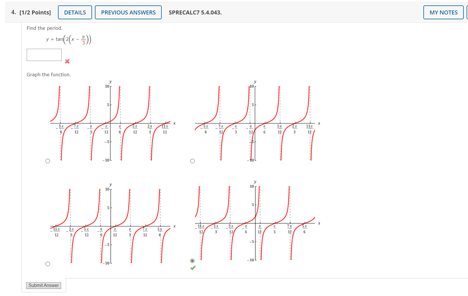Open the DETAILS panel
Screen dimensions: 468x296
[75, 12]
